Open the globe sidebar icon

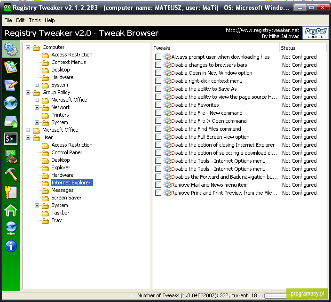(x=11, y=103)
